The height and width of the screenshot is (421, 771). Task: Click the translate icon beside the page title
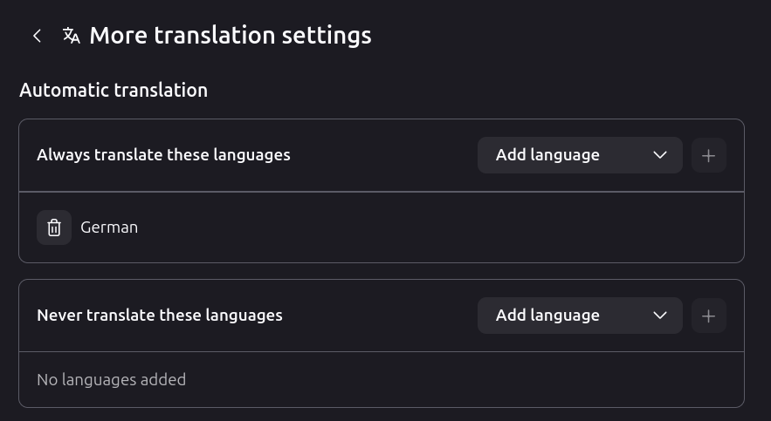71,36
